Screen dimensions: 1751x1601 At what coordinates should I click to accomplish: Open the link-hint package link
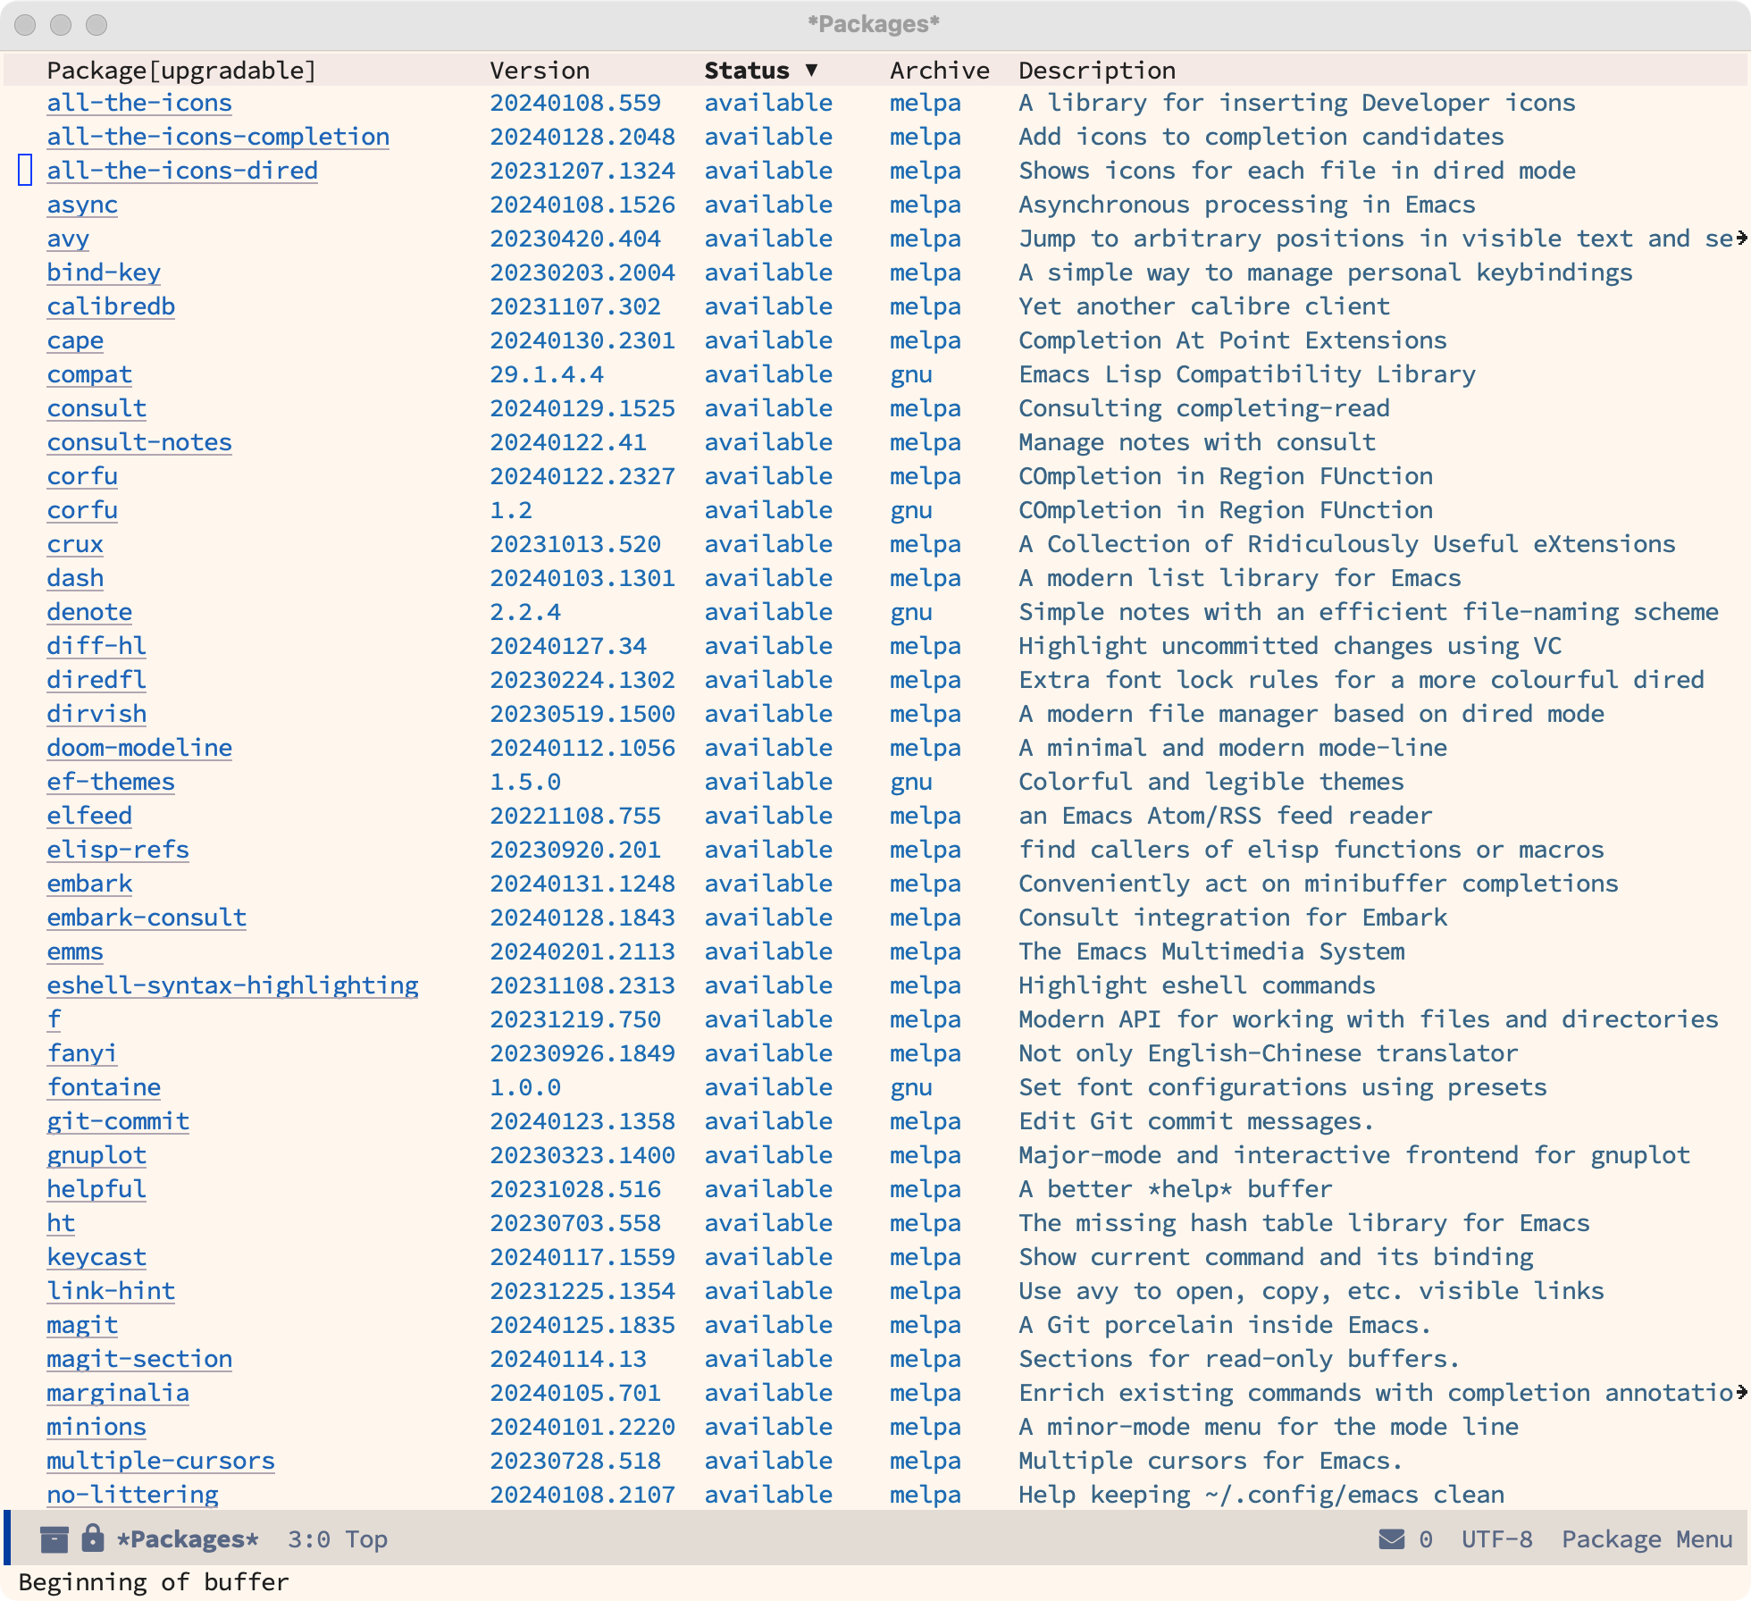[111, 1291]
